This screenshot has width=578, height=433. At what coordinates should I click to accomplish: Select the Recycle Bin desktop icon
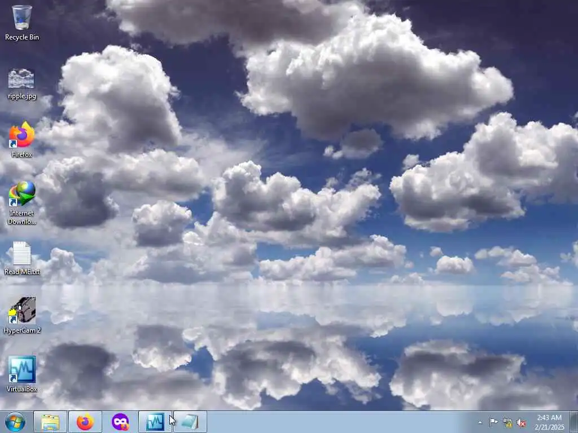[22, 23]
